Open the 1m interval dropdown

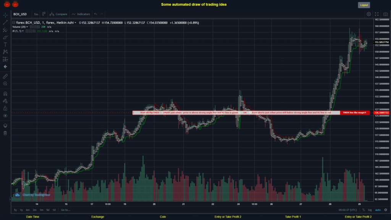point(36,14)
